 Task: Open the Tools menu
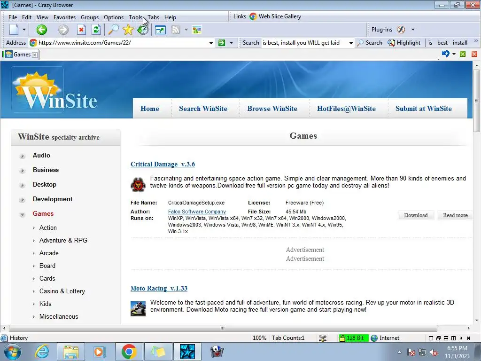(x=135, y=17)
